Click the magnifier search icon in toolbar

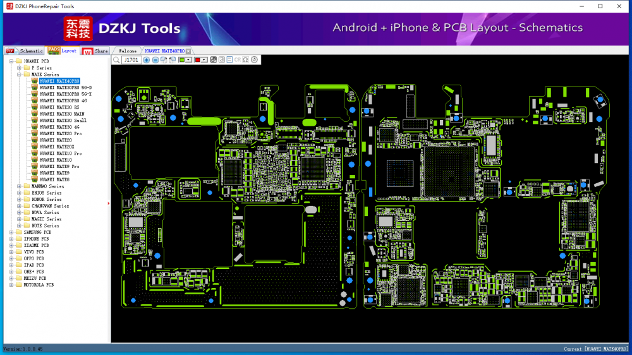coord(116,60)
